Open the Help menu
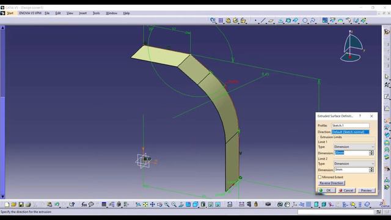The image size is (391, 220). (126, 13)
